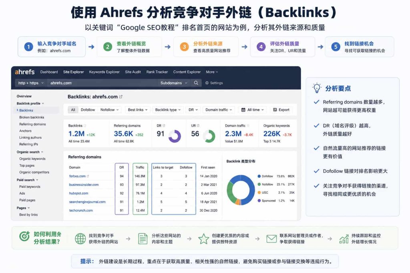Image resolution: width=410 pixels, height=273 pixels.
Task: Open techcrunch.com domain link
Action: [81, 210]
